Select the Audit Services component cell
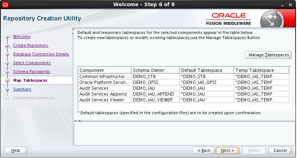Image resolution: width=297 pixels, height=158 pixels. pos(105,88)
